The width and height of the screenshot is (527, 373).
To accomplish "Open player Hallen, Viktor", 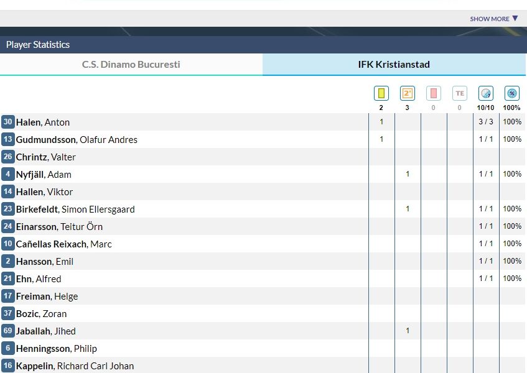I will [44, 192].
